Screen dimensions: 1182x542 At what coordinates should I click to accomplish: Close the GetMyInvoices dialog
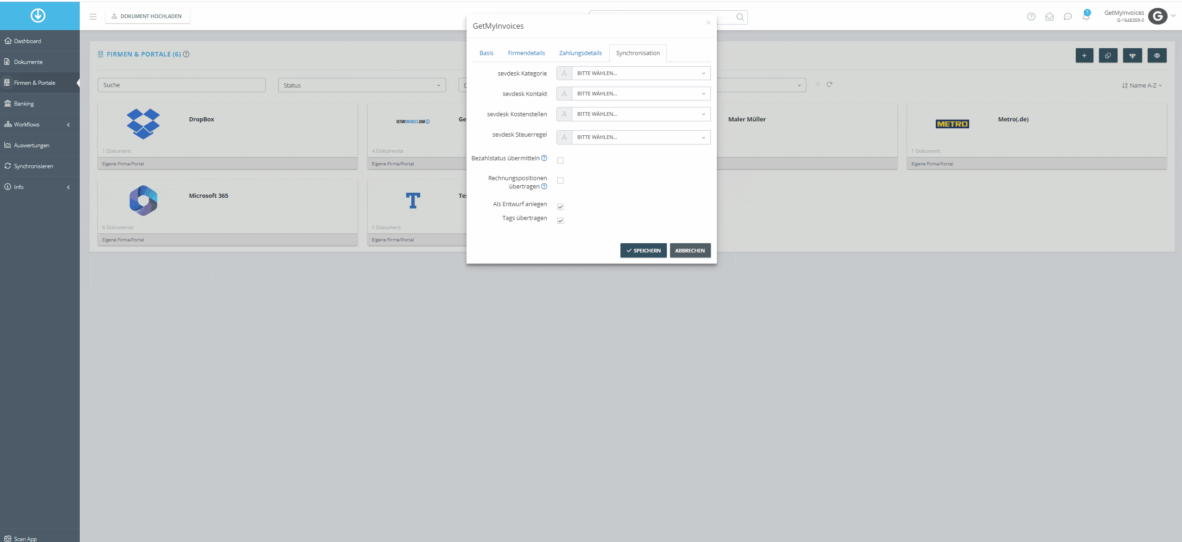pyautogui.click(x=708, y=23)
